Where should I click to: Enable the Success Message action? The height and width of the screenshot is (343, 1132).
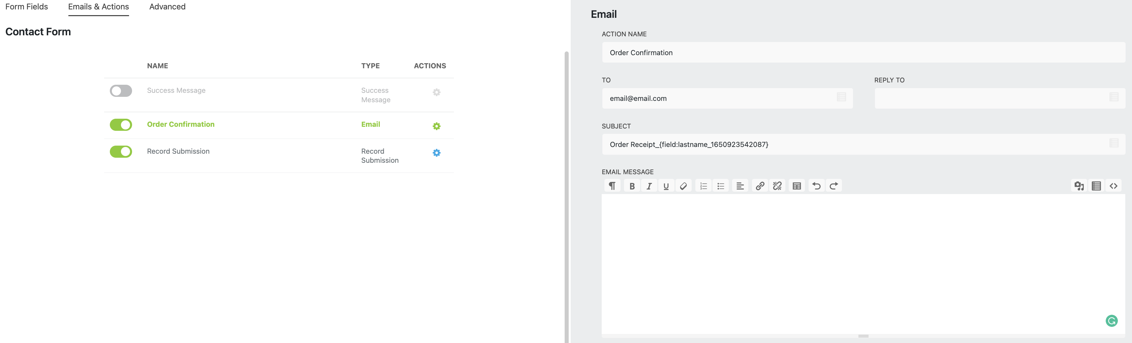[x=120, y=91]
